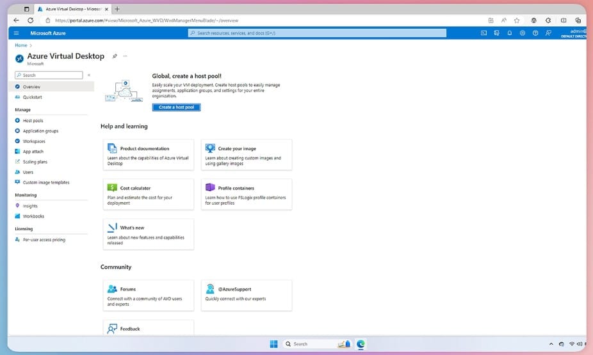Open the more options ellipsis beside title
Image resolution: width=593 pixels, height=355 pixels.
point(125,56)
